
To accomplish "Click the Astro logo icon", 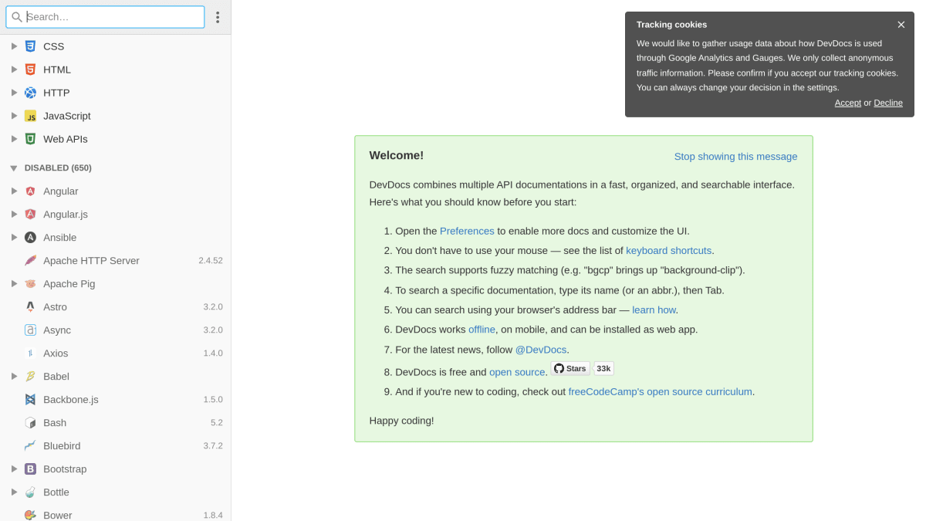I will (x=30, y=307).
